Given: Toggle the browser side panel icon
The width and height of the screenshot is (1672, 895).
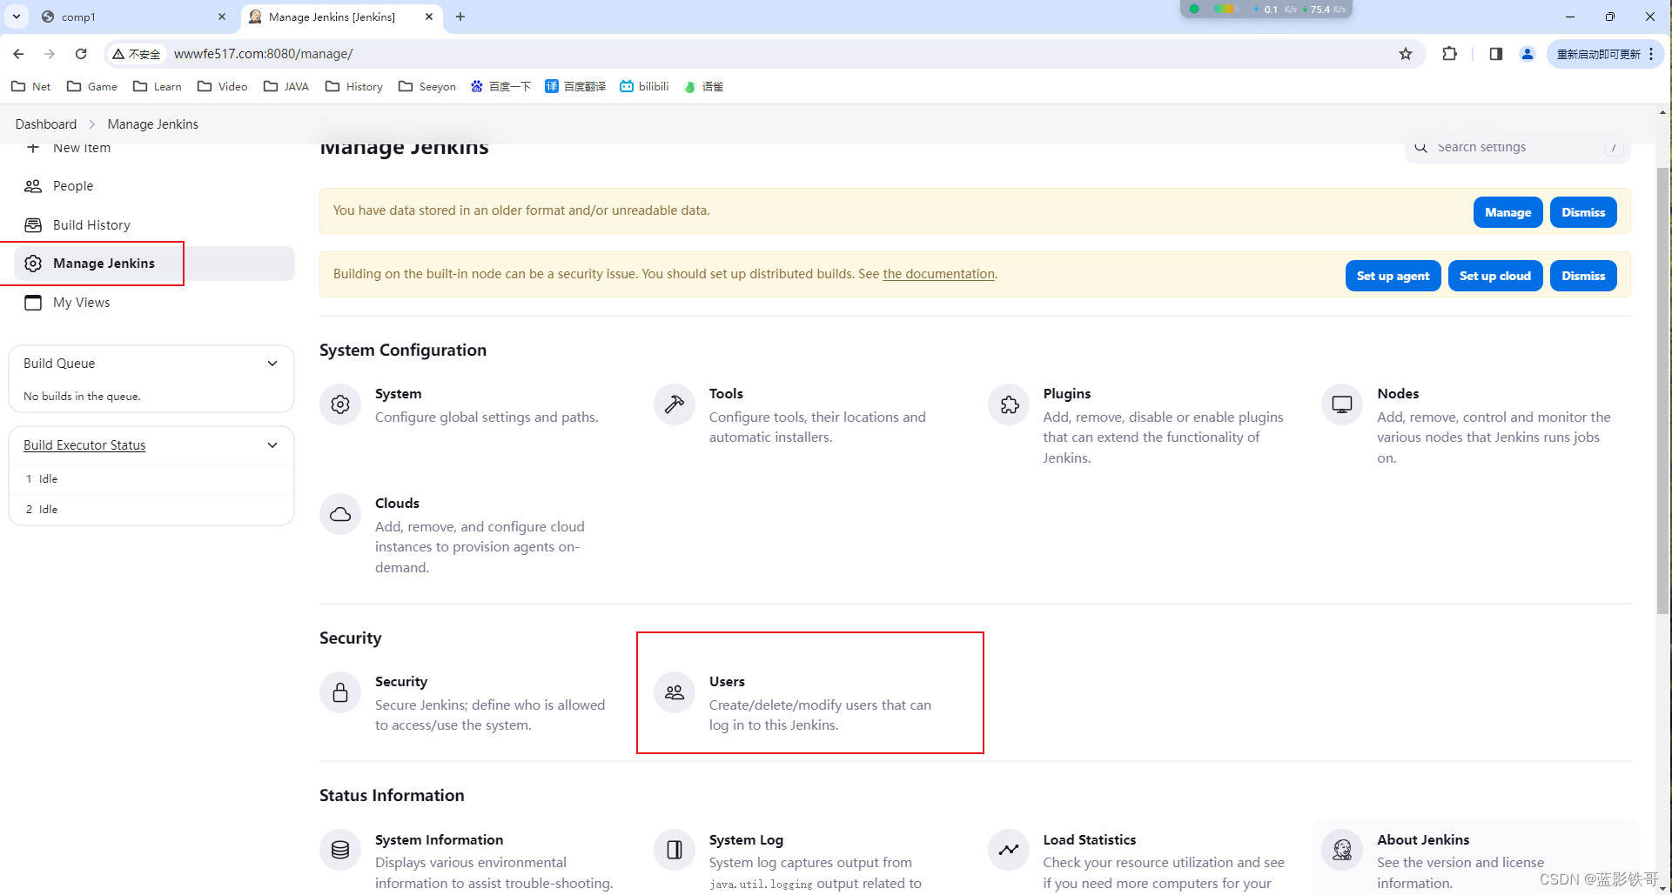Looking at the screenshot, I should 1496,54.
